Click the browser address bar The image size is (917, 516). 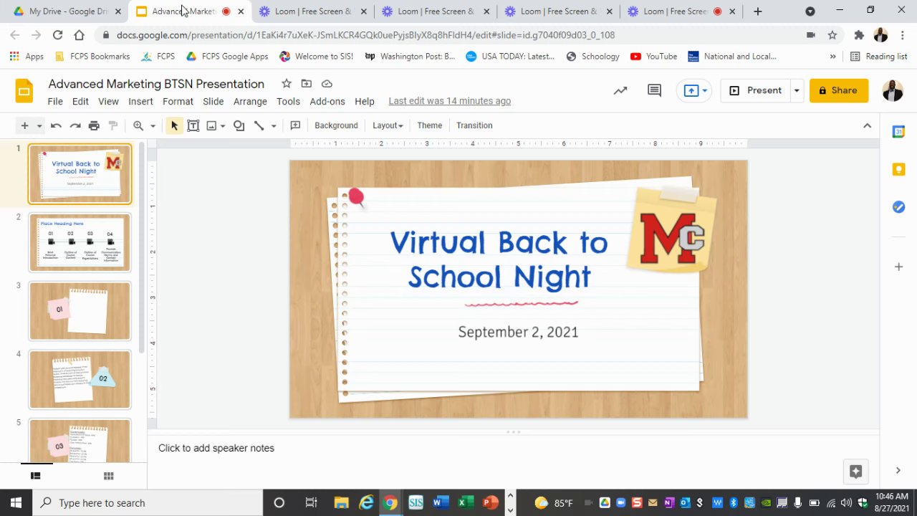(x=458, y=35)
